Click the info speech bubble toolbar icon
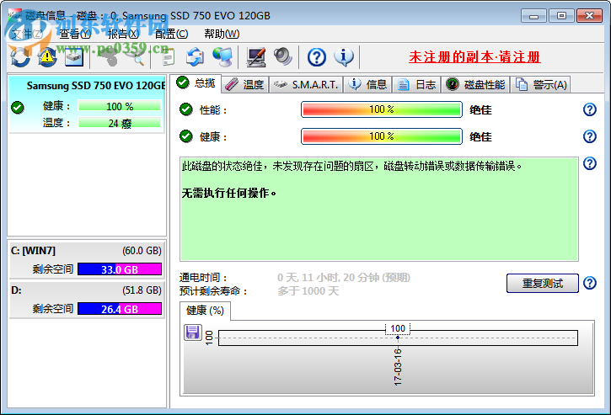Screen dimensions: 611x415 point(344,57)
